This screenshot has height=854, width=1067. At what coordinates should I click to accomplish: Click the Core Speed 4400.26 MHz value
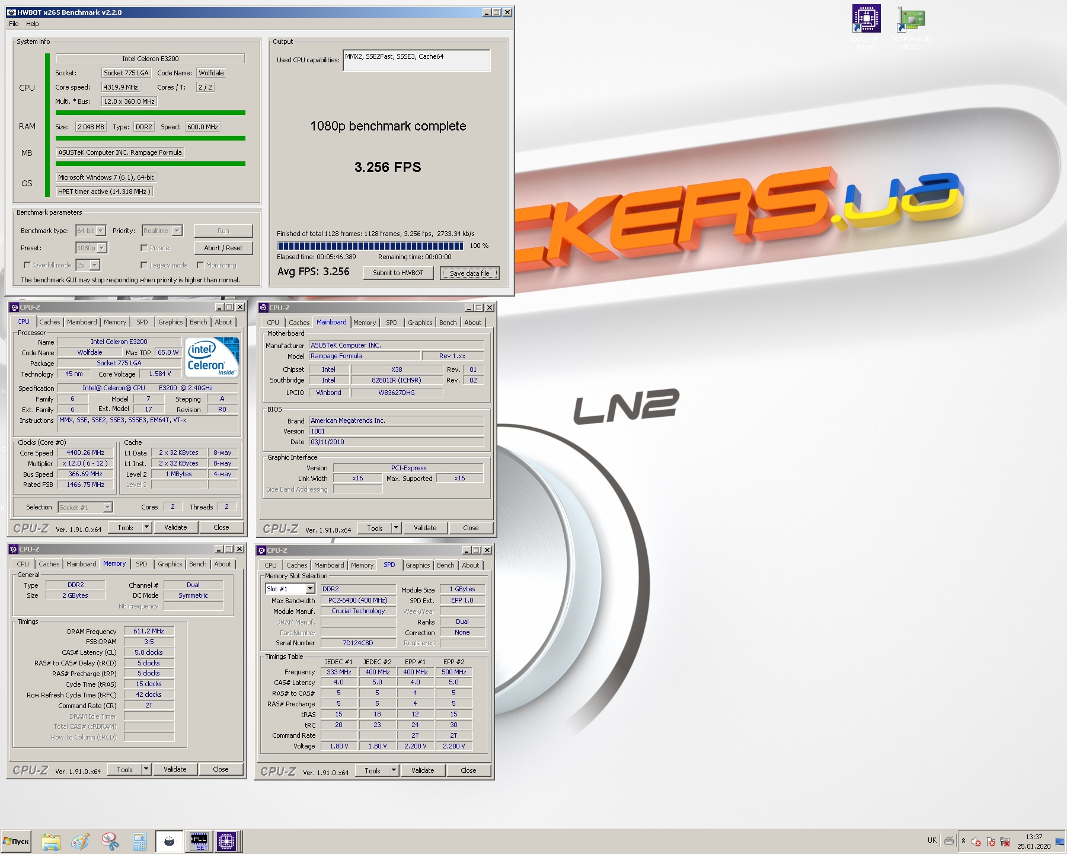point(85,453)
